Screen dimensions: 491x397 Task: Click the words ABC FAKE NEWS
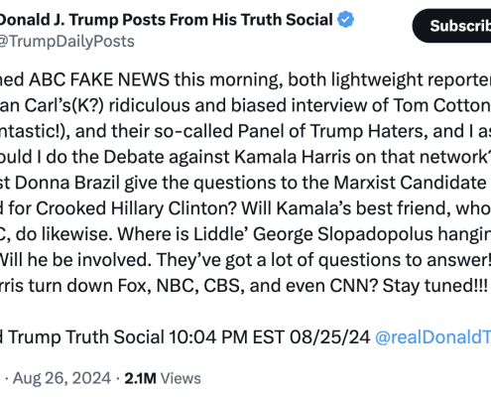click(99, 79)
